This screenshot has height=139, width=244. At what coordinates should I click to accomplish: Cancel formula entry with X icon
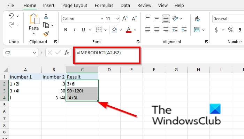(x=50, y=52)
